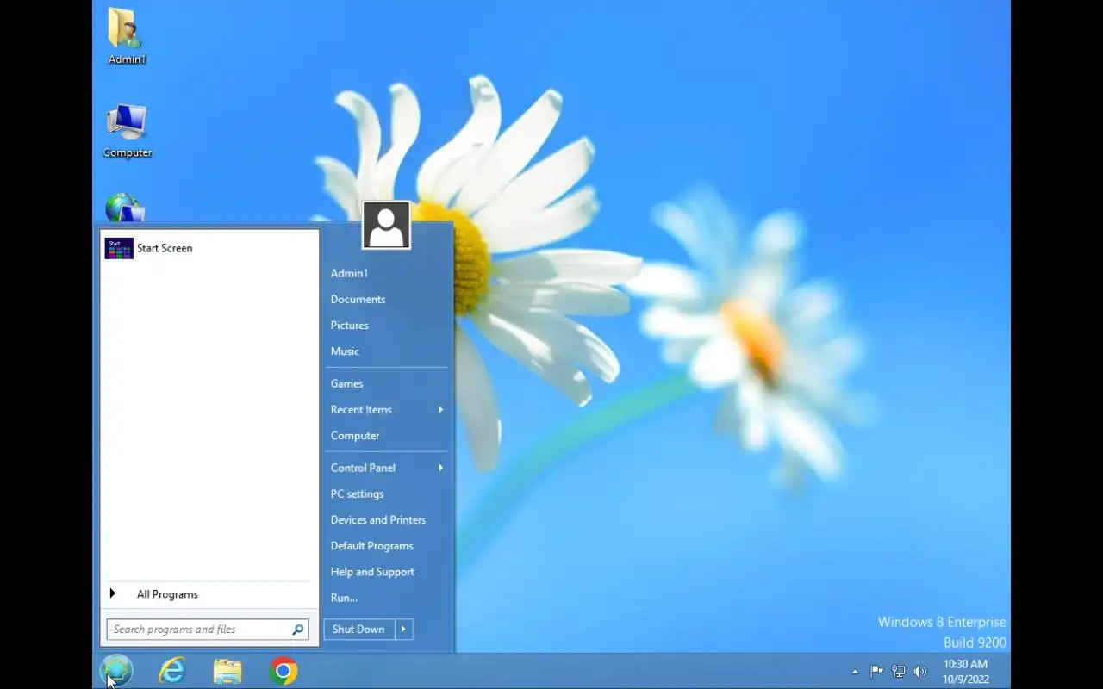Open the Computer desktop icon

tap(127, 131)
